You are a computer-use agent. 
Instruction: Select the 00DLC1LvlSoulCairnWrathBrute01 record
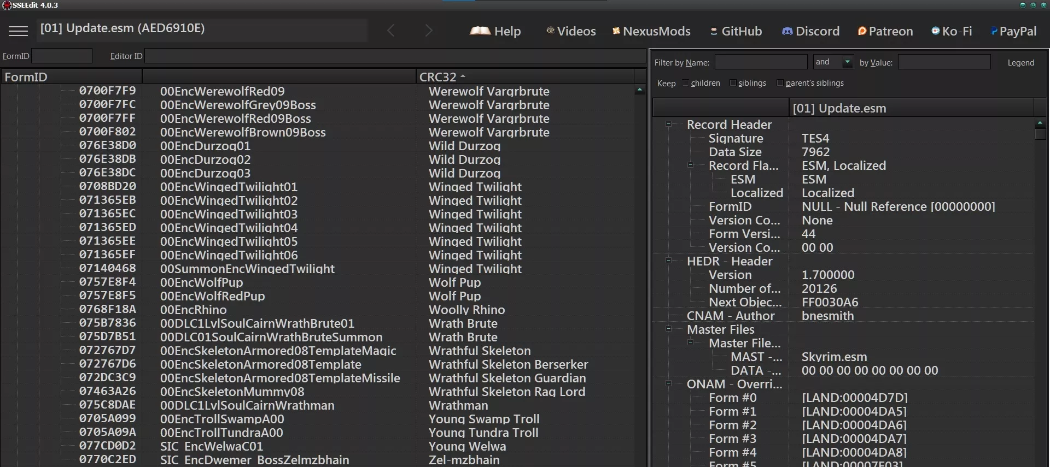257,323
